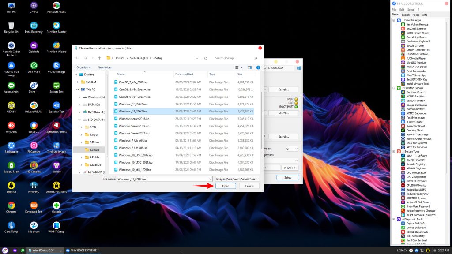Viewport: 452px width, 254px height.
Task: Expand the SYSTEM folder in tree
Action: pyautogui.click(x=78, y=82)
